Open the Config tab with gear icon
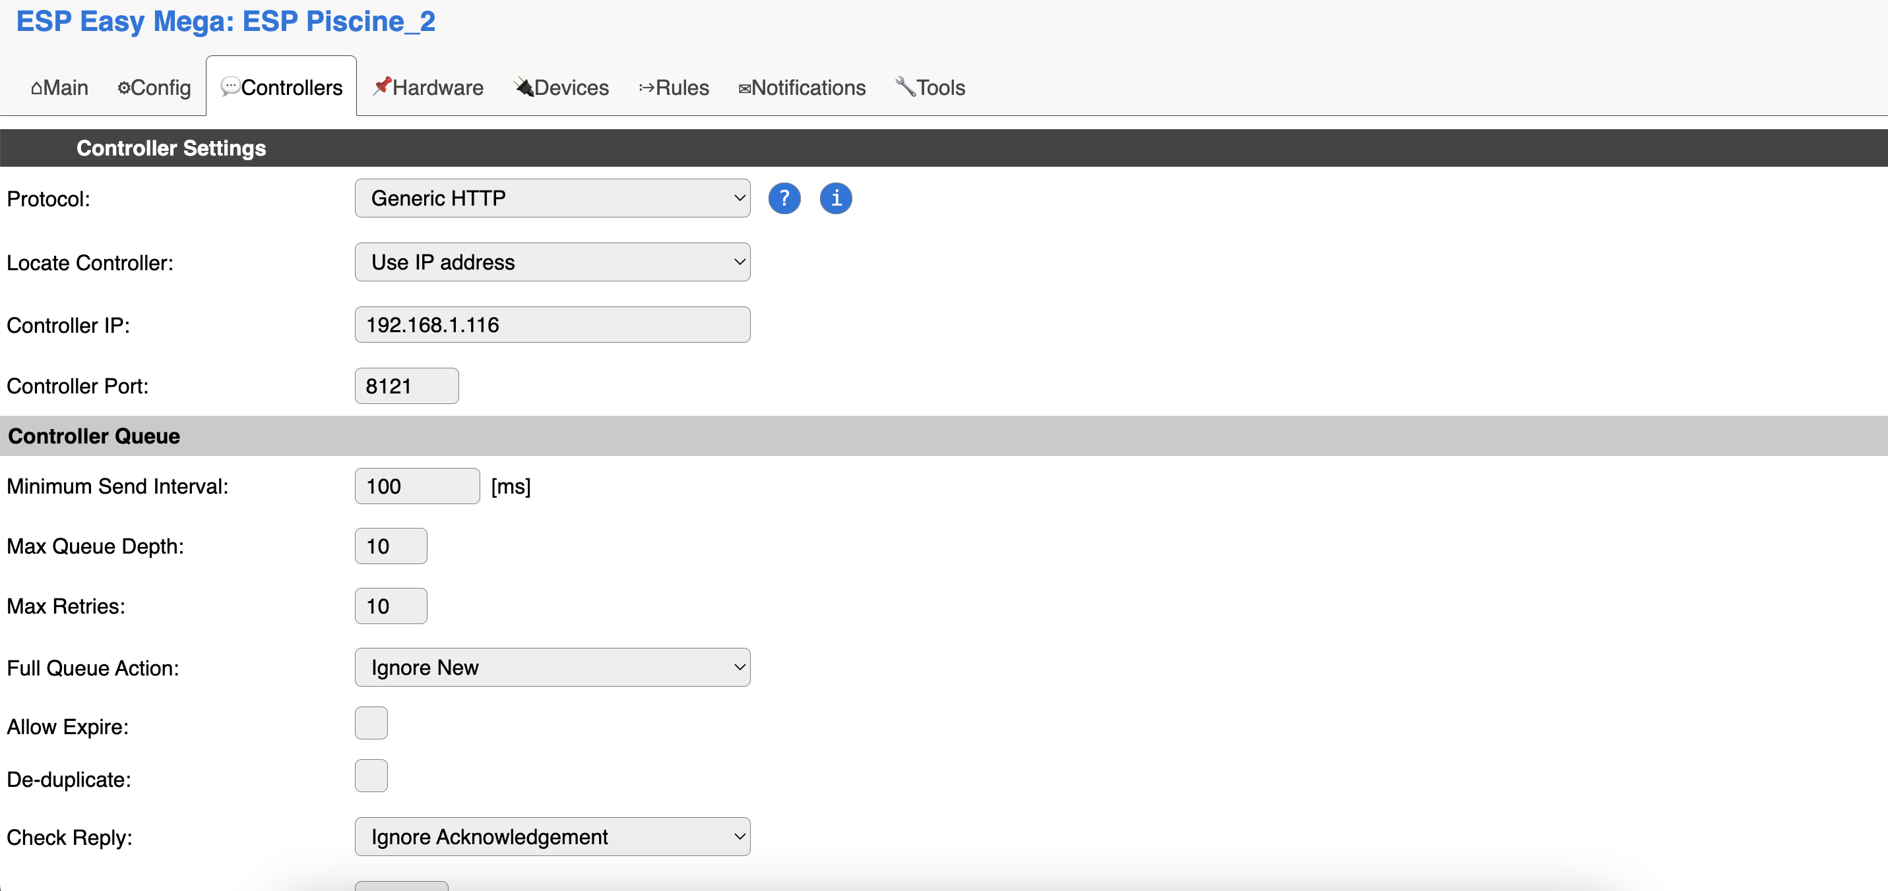The height and width of the screenshot is (891, 1888). [x=154, y=88]
